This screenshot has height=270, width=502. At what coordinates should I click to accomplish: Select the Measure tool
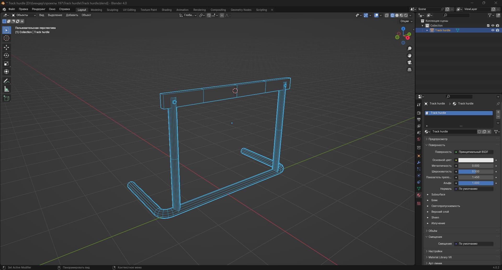point(7,89)
